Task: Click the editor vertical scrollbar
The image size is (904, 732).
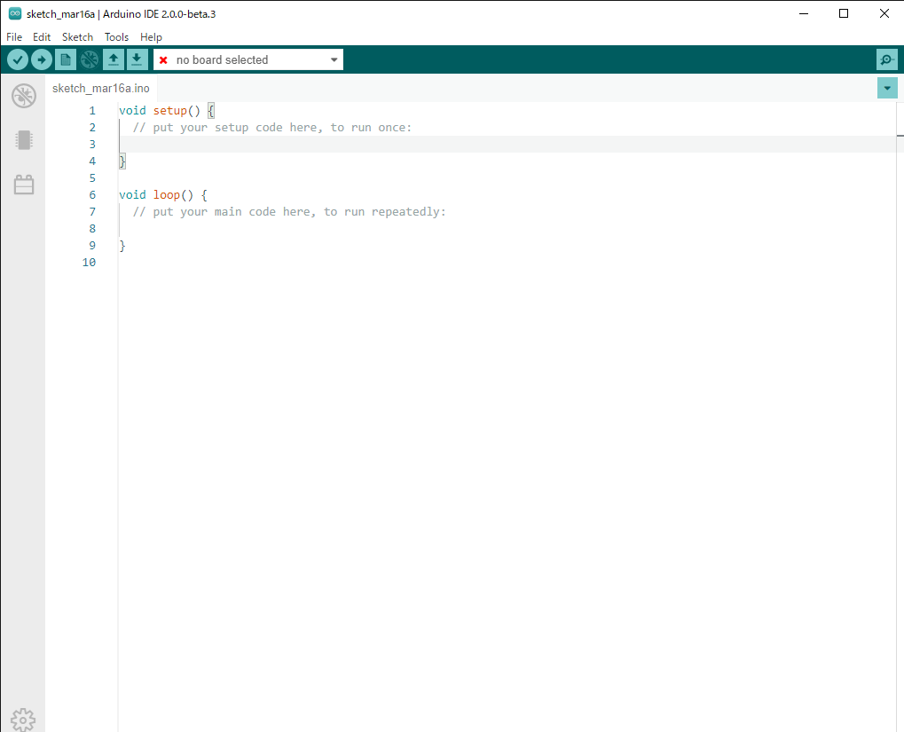Action: click(900, 417)
